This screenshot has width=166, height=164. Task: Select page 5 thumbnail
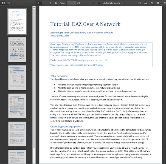point(17,134)
